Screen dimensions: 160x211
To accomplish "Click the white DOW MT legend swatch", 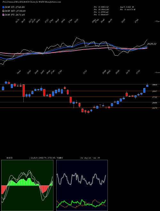I will pos(3,11).
